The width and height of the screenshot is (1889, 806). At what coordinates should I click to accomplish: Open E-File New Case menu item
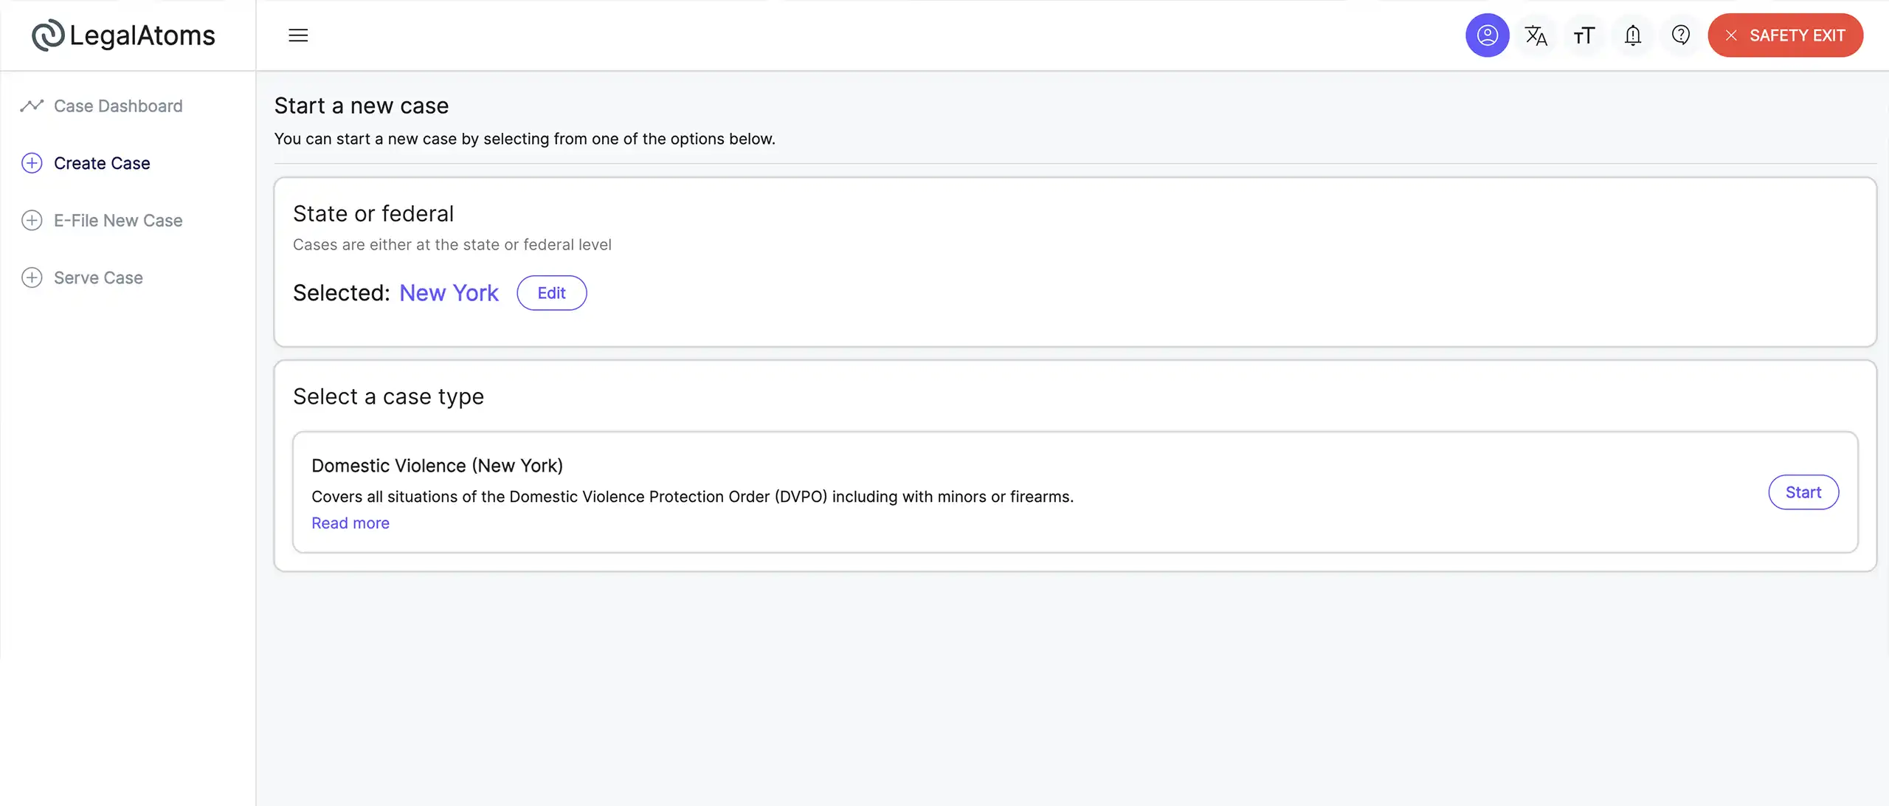(118, 220)
